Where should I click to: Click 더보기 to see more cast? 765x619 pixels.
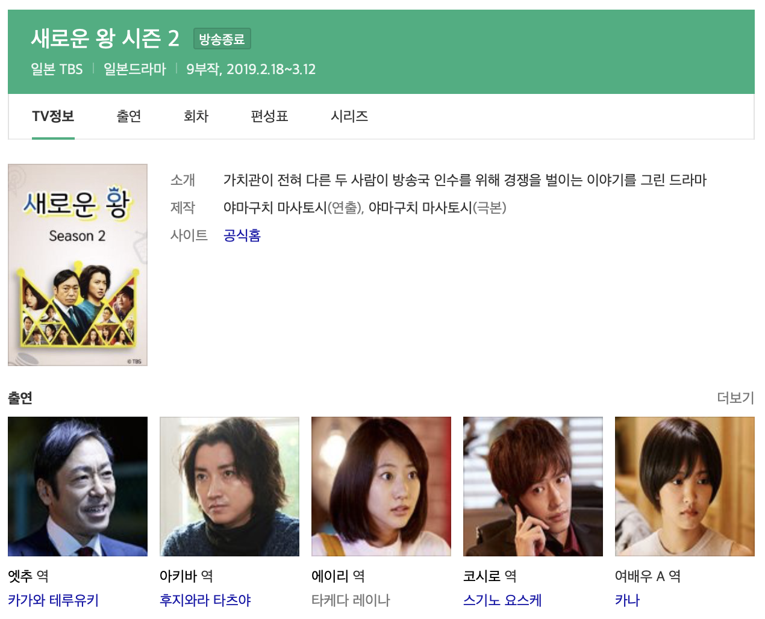(735, 398)
